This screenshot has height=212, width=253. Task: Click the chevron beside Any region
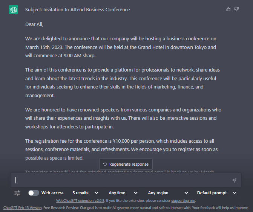[x=186, y=193]
